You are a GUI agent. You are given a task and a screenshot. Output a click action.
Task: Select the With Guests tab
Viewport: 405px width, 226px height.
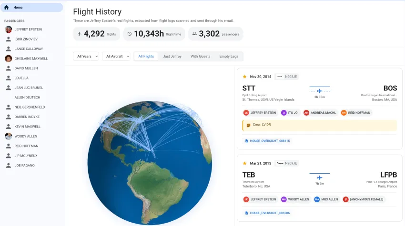click(200, 56)
